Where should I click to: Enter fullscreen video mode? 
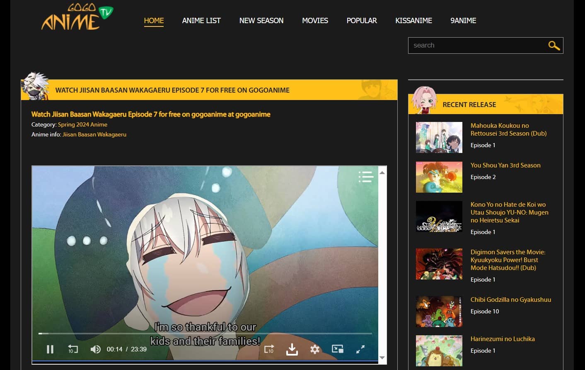[x=360, y=349]
